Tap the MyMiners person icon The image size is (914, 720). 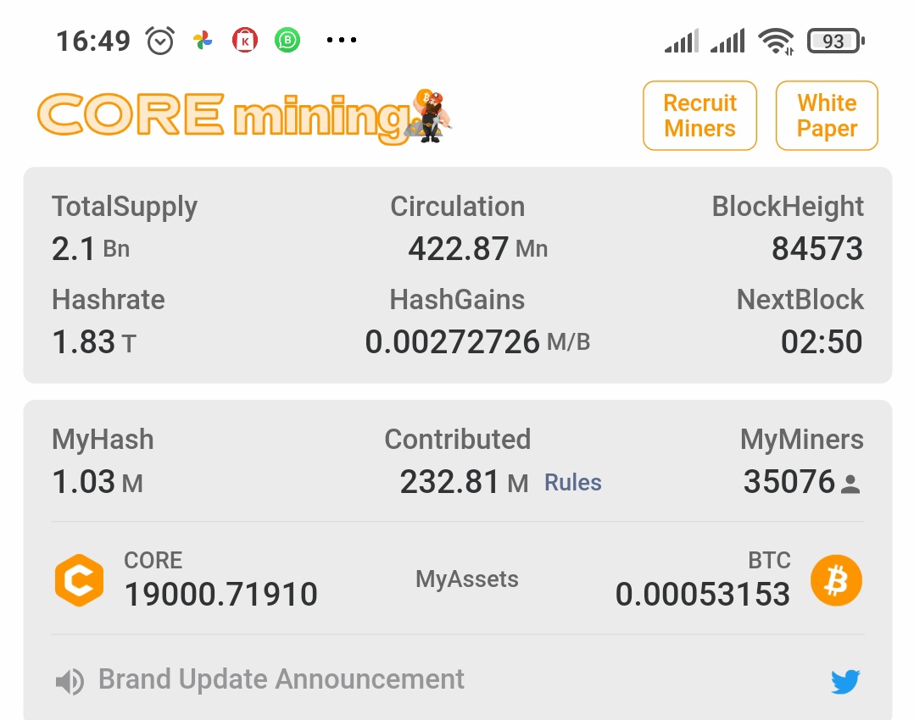[850, 484]
